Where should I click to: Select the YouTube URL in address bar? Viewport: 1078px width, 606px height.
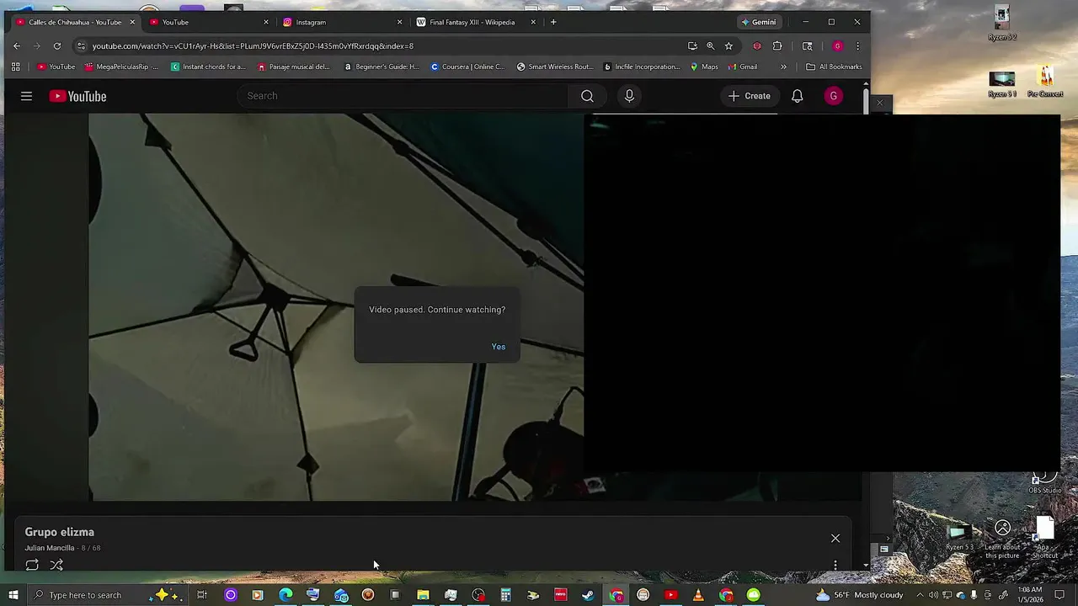[253, 46]
